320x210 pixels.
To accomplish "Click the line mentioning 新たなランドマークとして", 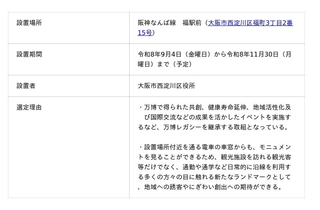I will coord(214,177).
